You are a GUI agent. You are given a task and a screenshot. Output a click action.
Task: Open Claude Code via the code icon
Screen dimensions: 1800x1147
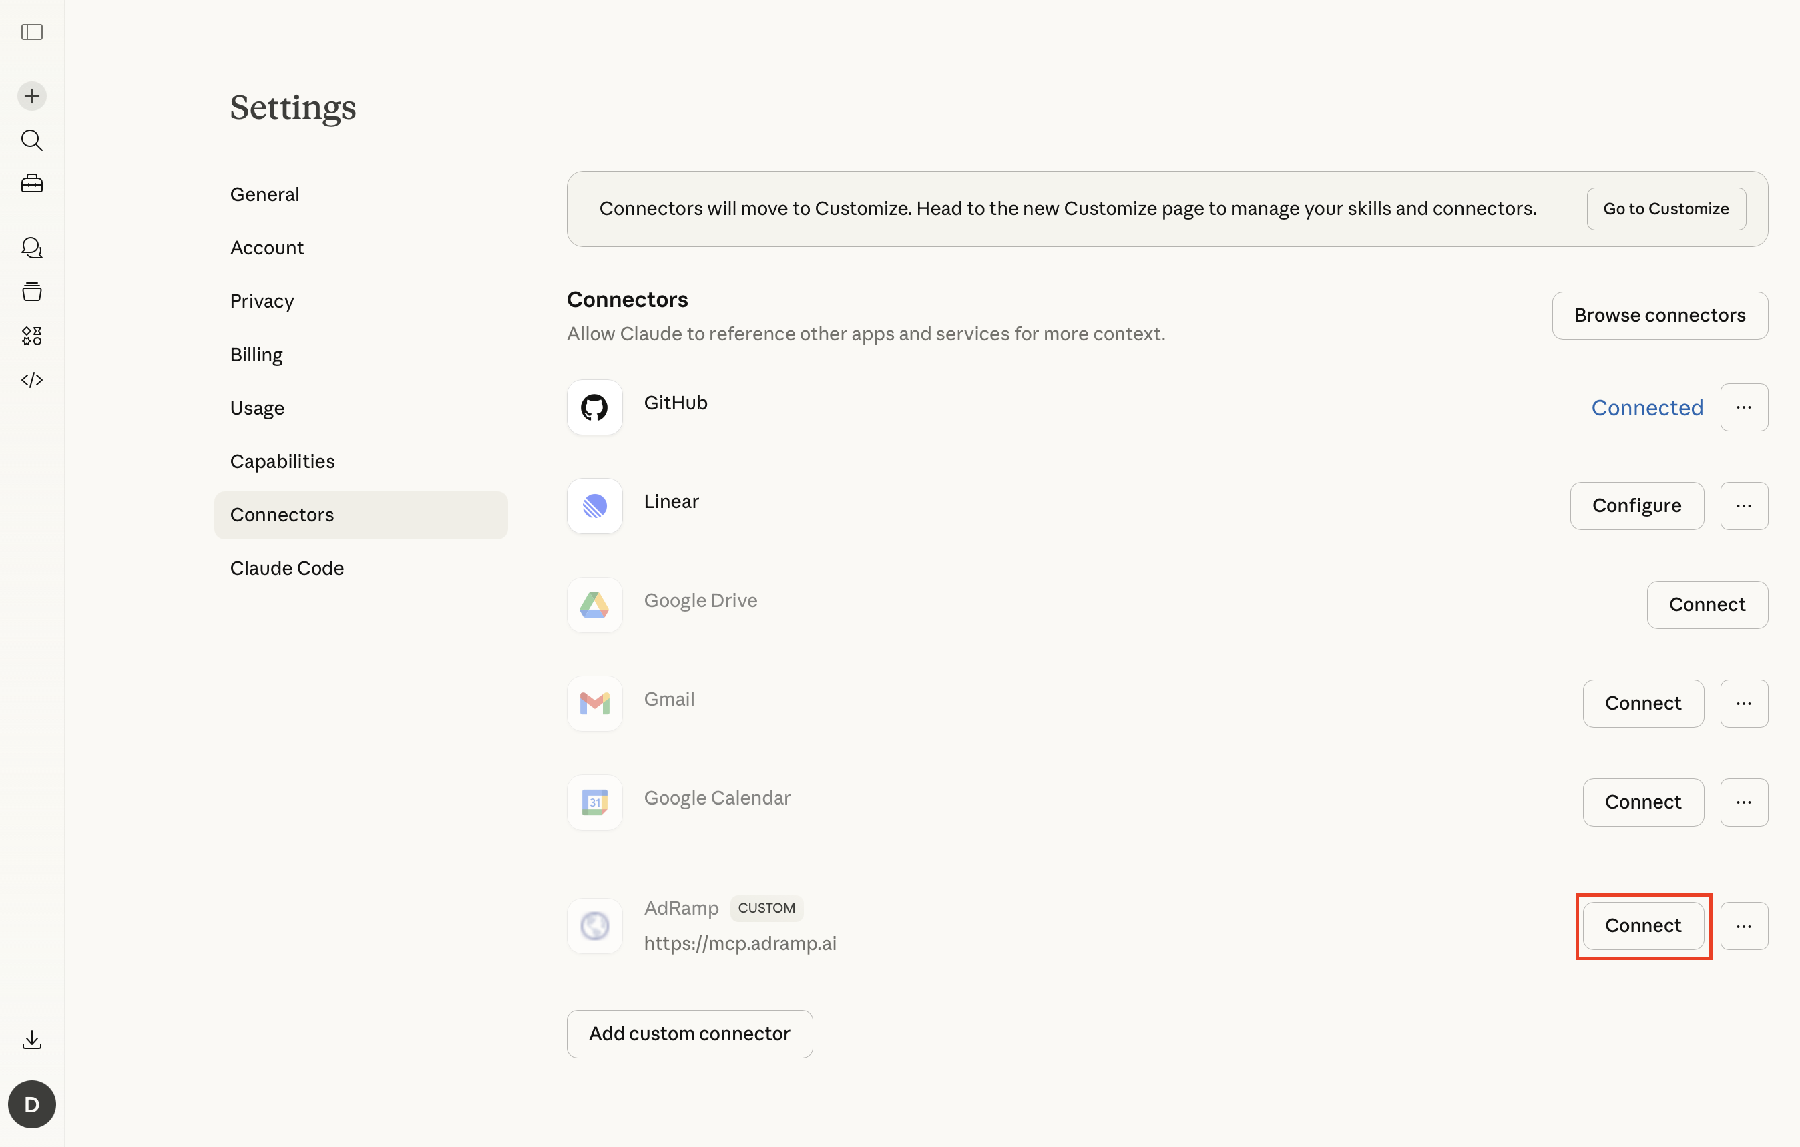pyautogui.click(x=31, y=379)
